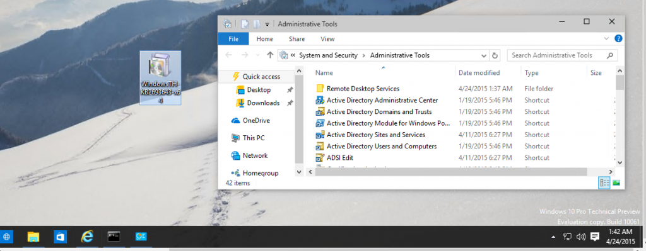Open Explorer help with the question mark
Screen dimensions: 646x251
pos(618,38)
